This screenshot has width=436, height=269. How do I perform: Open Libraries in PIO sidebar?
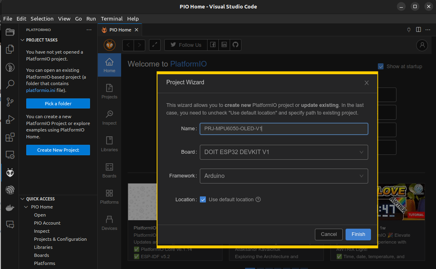click(109, 144)
